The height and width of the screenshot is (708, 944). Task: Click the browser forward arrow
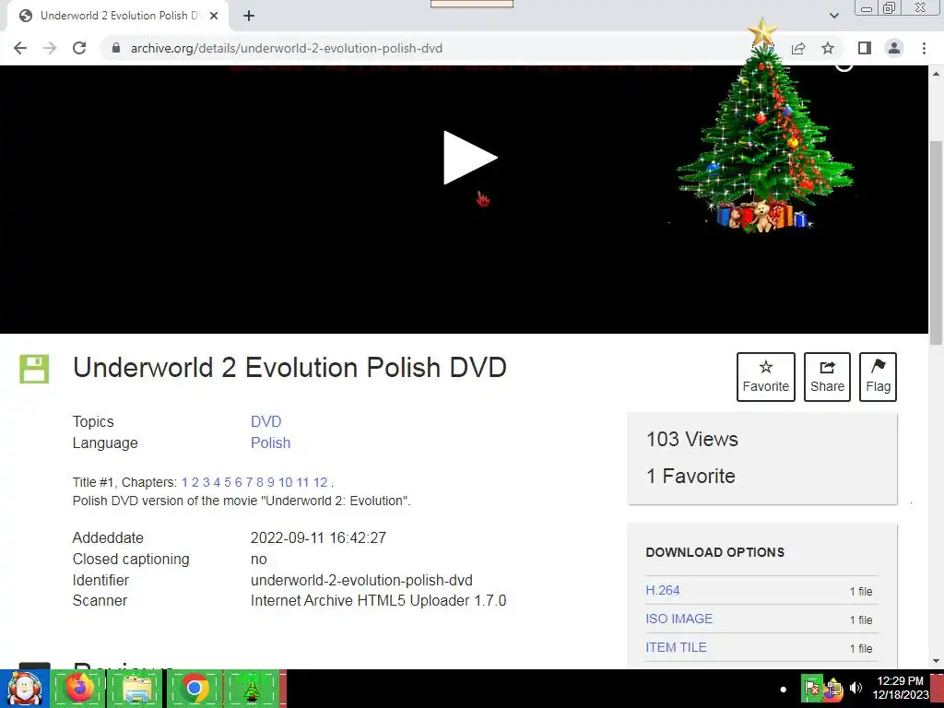pyautogui.click(x=50, y=48)
